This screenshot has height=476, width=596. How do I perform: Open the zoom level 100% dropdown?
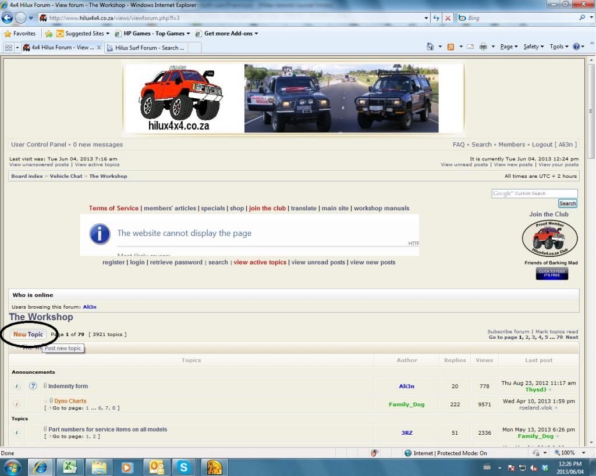coord(583,453)
